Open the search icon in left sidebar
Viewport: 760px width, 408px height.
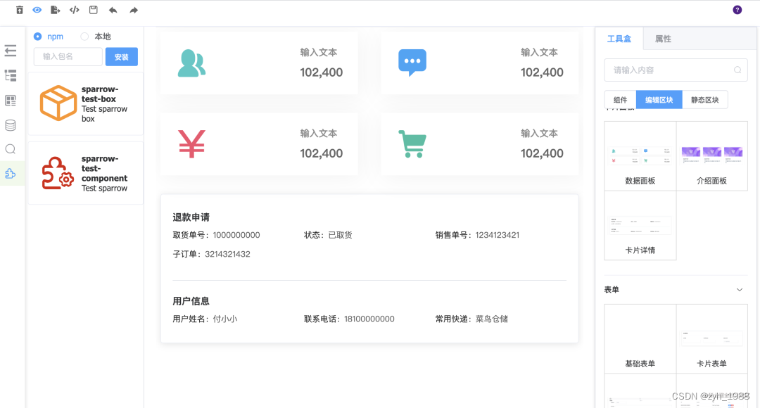(x=10, y=148)
